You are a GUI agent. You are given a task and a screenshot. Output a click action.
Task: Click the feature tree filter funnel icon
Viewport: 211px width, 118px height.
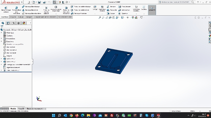(x=2, y=26)
